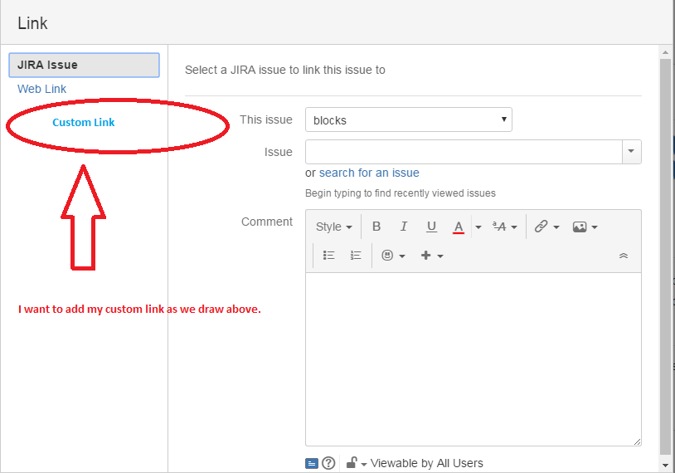Open the emoticon picker
675x473 pixels.
393,256
